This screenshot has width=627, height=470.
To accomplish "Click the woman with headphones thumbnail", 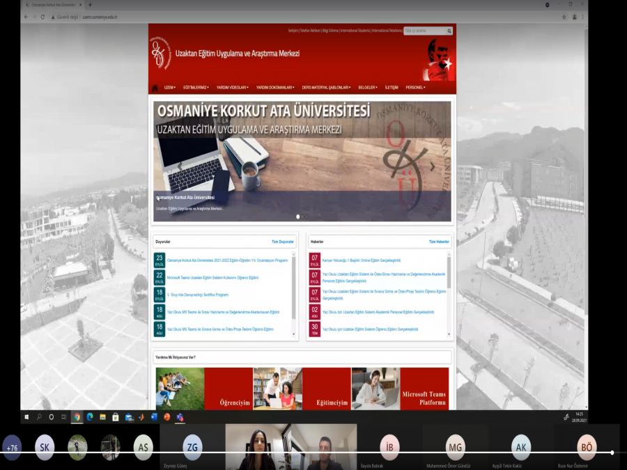I will tap(376, 389).
